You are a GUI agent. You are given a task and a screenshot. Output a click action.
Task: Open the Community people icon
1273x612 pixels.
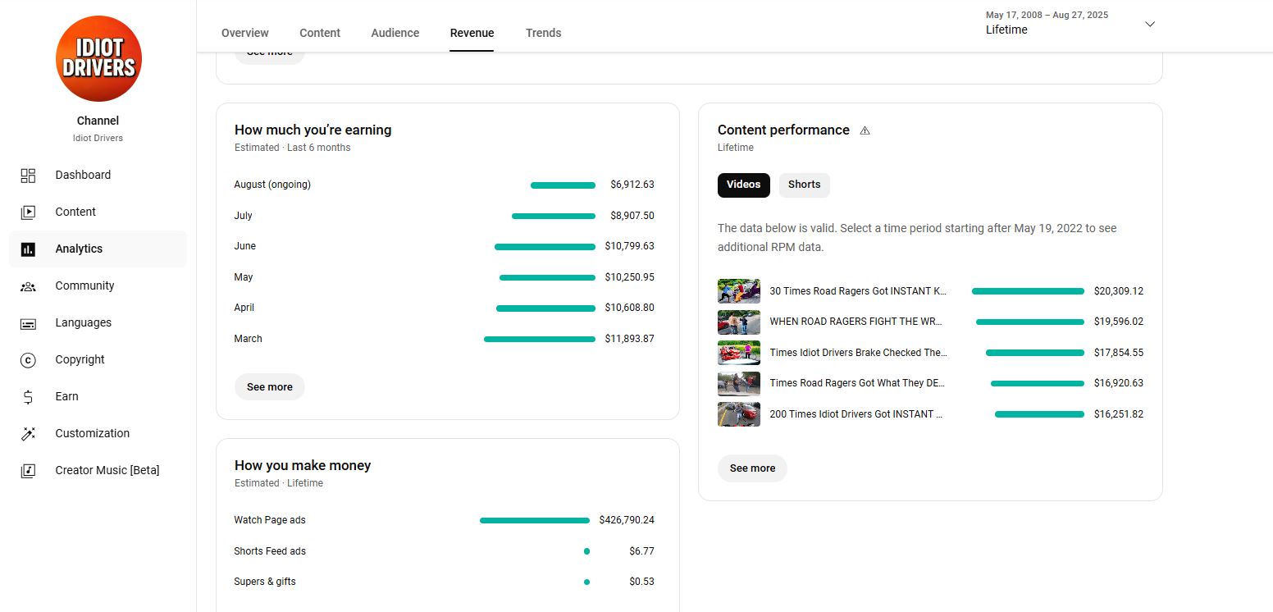coord(28,285)
